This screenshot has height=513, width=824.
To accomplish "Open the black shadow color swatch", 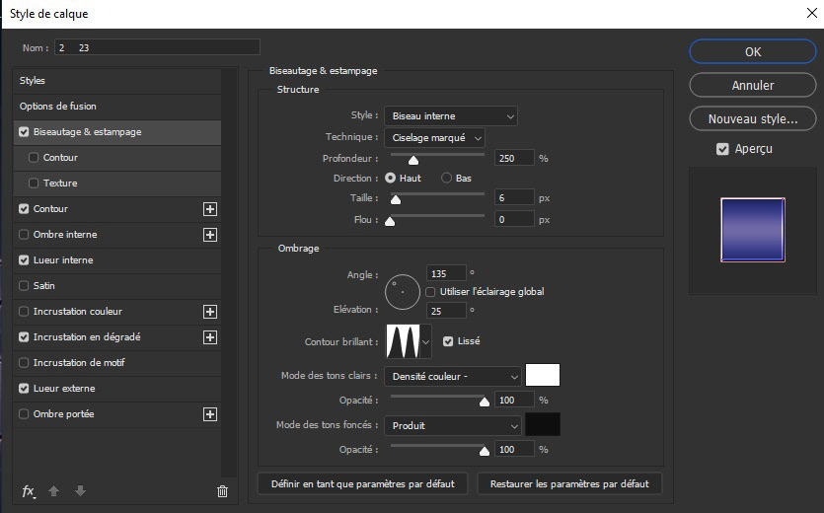I will [543, 424].
